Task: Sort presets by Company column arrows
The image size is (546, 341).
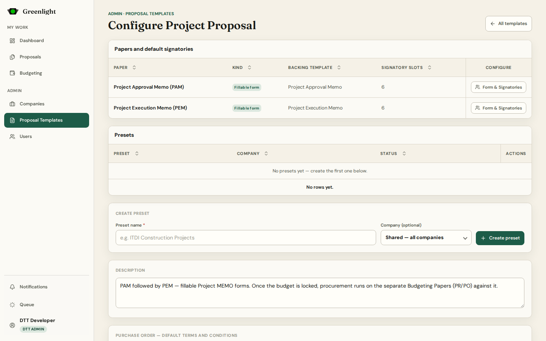Action: (266, 153)
